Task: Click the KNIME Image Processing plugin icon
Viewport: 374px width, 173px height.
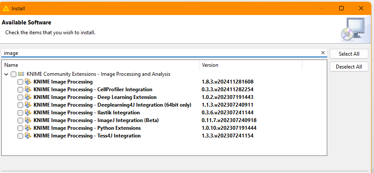Action: tap(28, 82)
